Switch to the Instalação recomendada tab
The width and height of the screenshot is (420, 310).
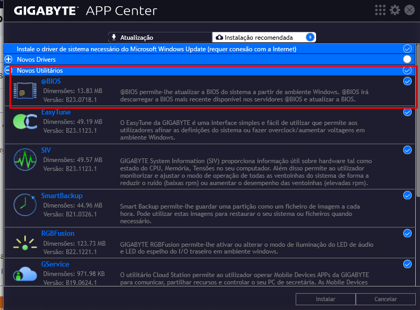click(264, 37)
